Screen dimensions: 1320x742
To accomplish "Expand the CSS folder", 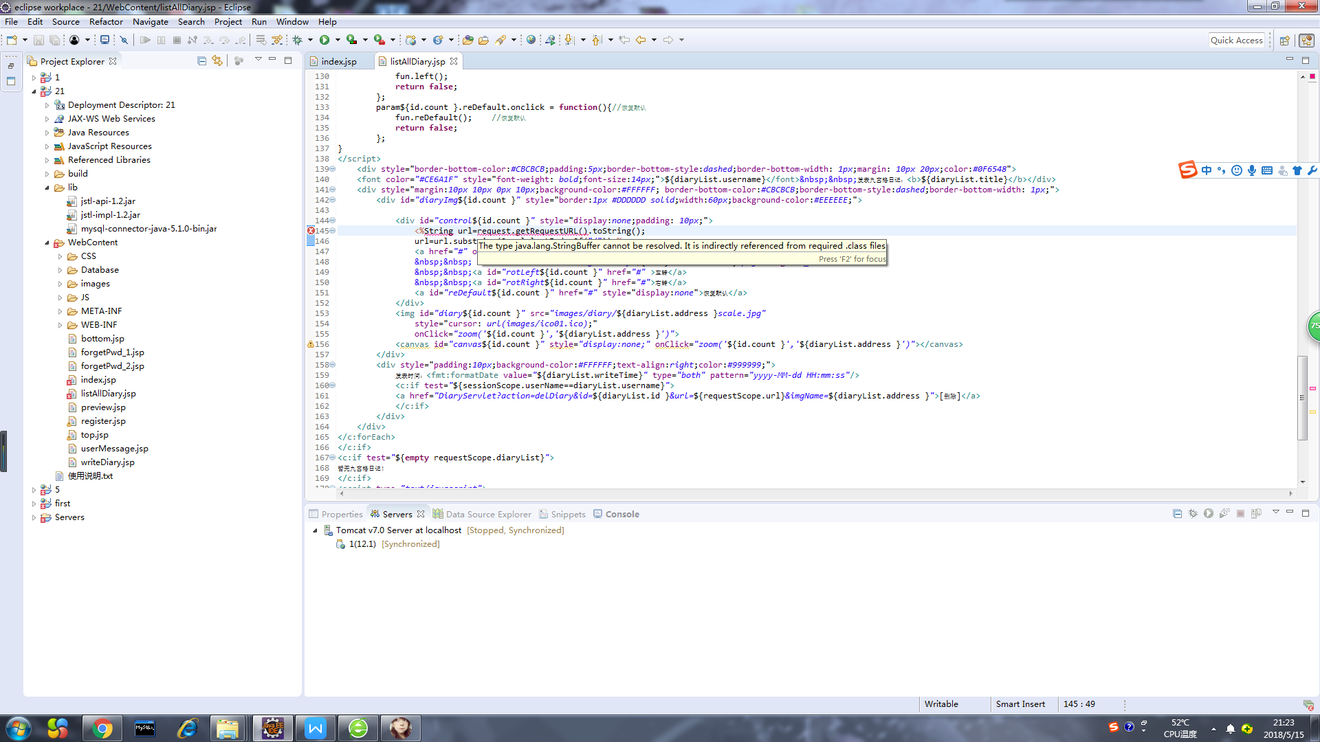I will click(60, 256).
